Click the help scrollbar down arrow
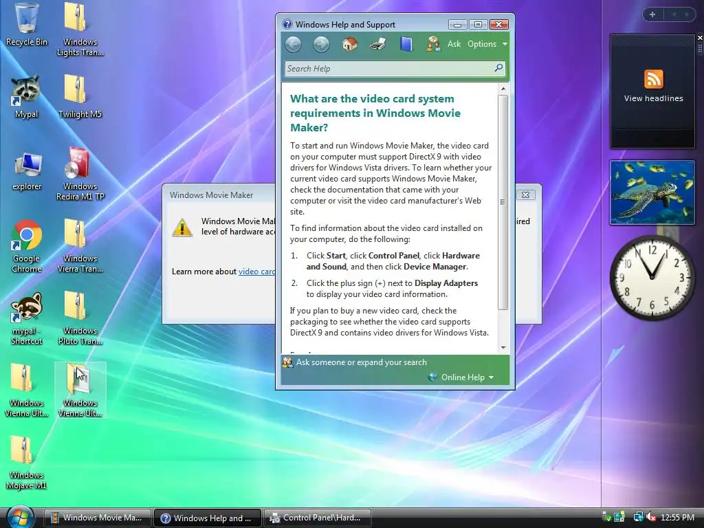Viewport: 704px width, 528px height. click(x=503, y=347)
